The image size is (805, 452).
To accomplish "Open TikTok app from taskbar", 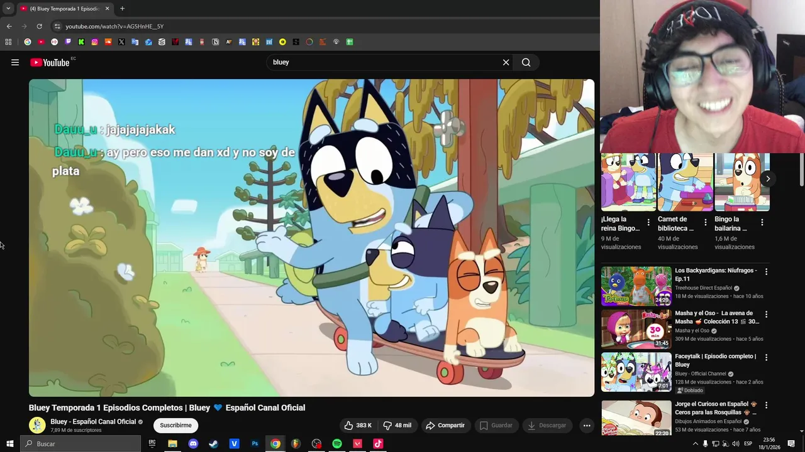I will click(378, 444).
